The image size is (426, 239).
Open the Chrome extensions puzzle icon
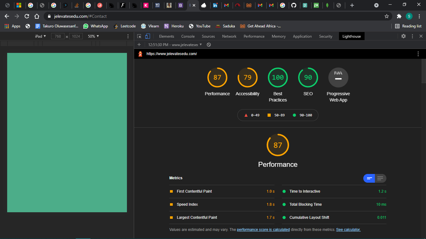coord(399,16)
